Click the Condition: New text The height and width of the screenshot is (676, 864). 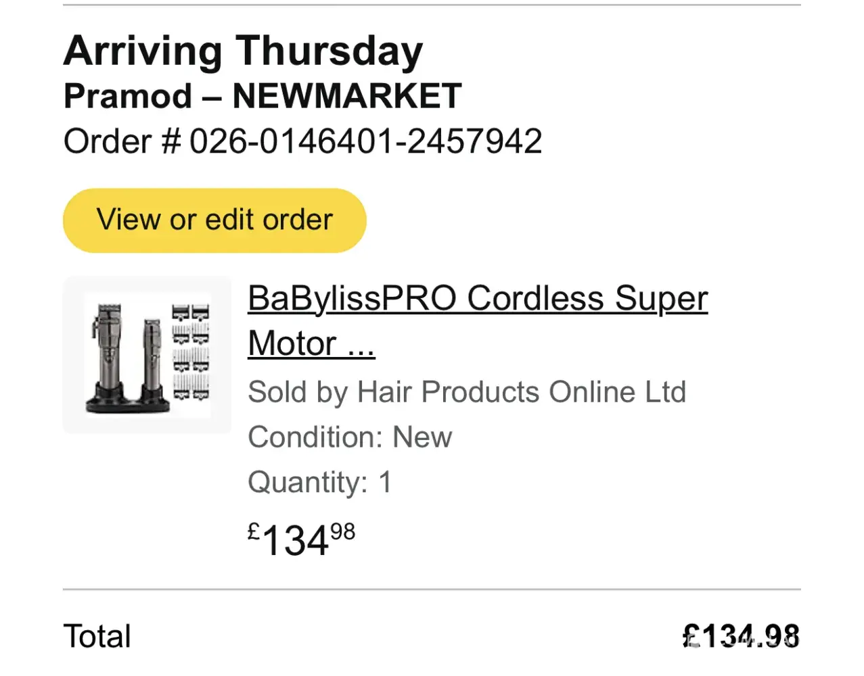(x=349, y=437)
